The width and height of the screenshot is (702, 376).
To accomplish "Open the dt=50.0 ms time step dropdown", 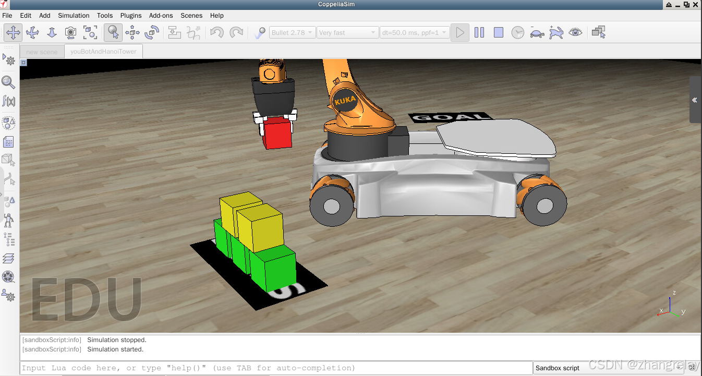I will coord(415,32).
